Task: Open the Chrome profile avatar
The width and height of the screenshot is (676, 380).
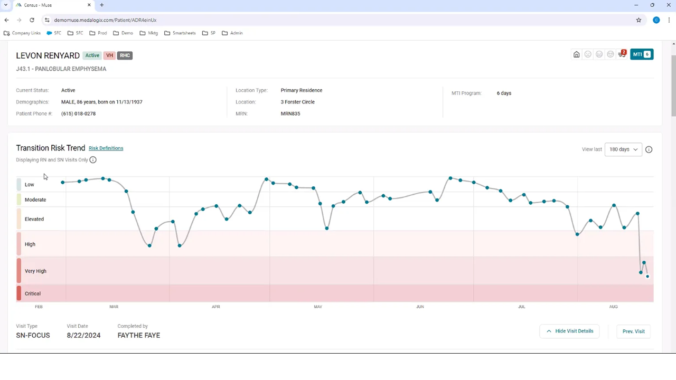Action: 656,20
